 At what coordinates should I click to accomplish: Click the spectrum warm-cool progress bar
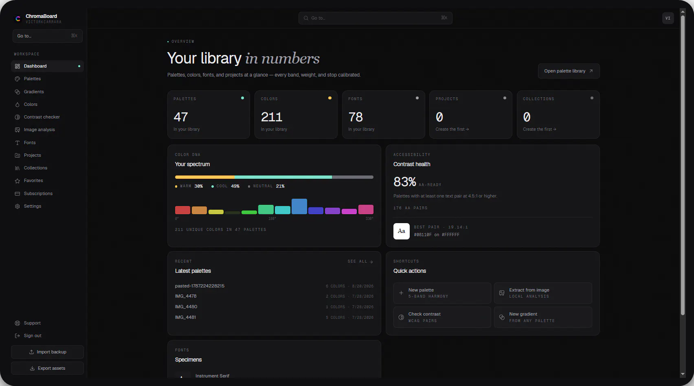[274, 177]
